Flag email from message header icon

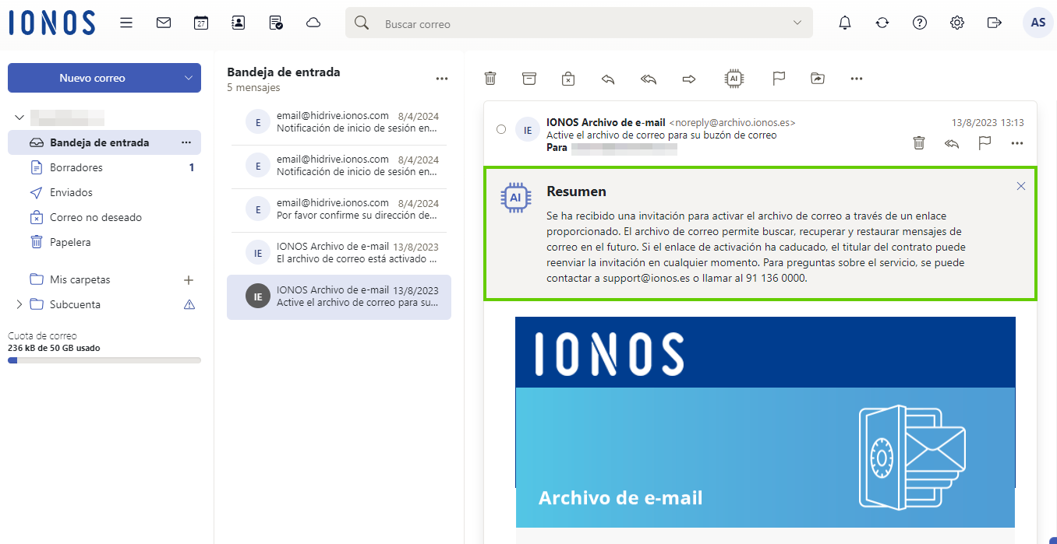(985, 142)
